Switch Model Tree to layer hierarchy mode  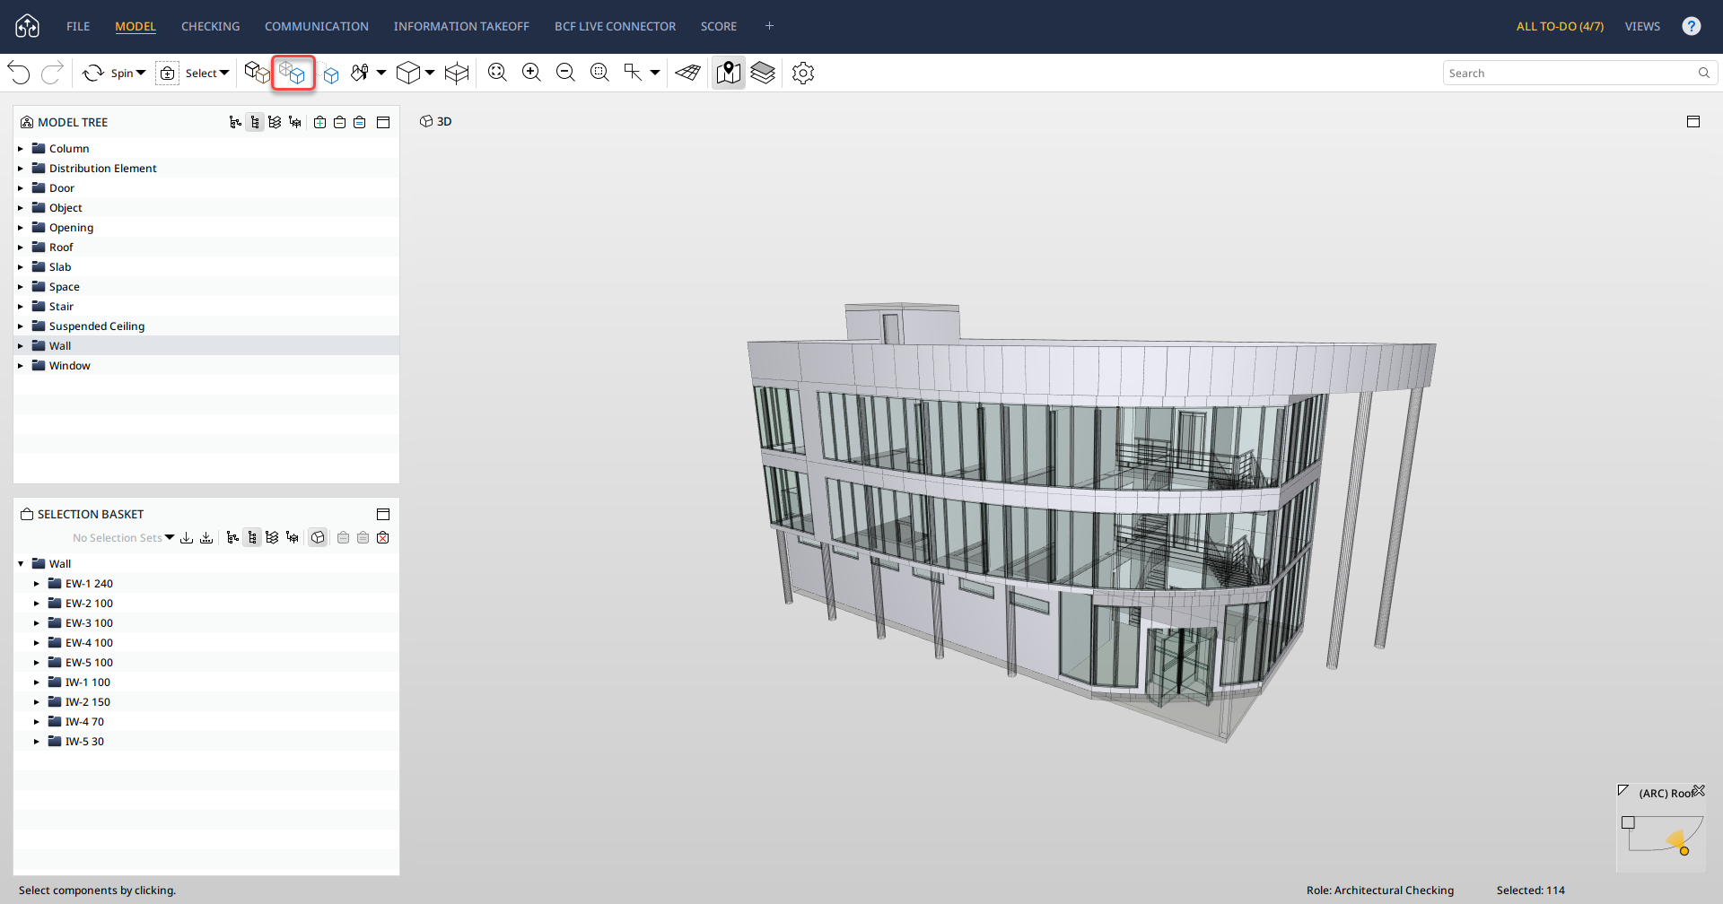pos(275,122)
